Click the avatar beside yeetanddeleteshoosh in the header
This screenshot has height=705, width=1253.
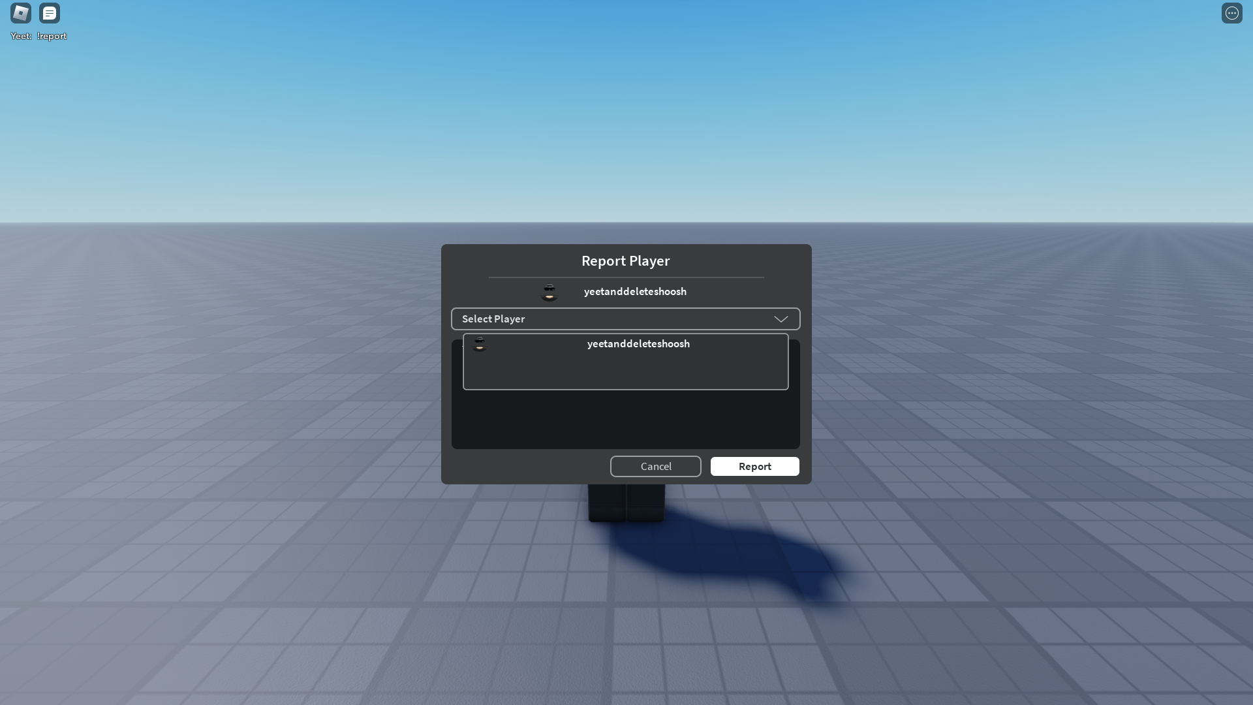click(549, 292)
